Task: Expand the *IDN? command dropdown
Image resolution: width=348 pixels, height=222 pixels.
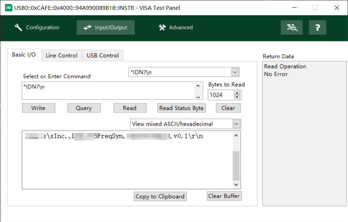Action: pos(235,72)
